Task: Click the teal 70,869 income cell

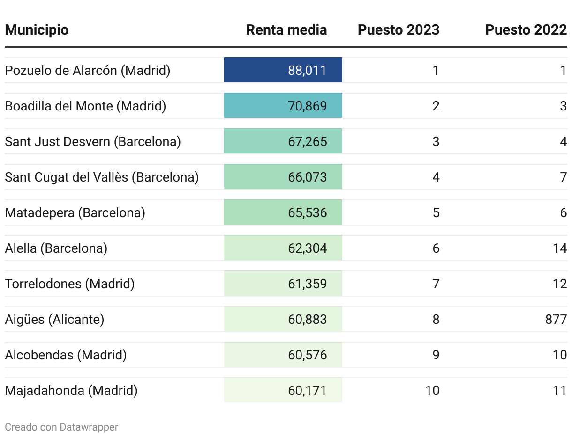Action: [x=283, y=106]
